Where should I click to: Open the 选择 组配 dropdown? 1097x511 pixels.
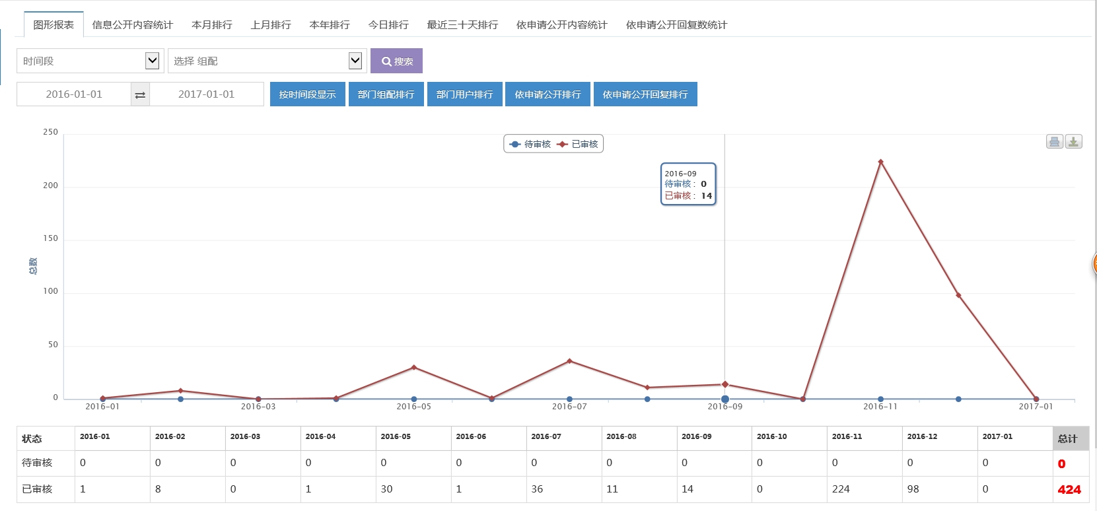(x=267, y=61)
